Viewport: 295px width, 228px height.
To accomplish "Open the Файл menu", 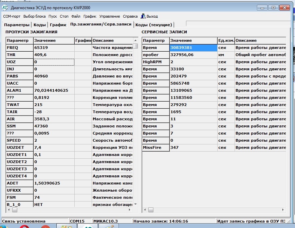I will 76,16.
